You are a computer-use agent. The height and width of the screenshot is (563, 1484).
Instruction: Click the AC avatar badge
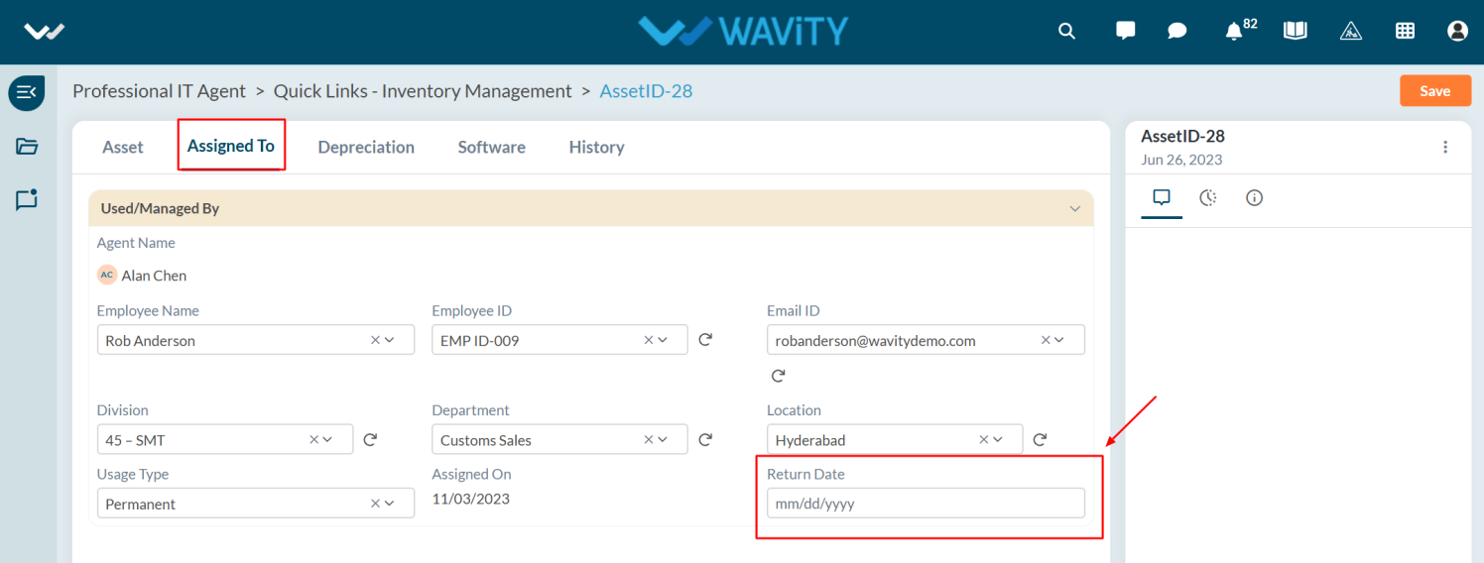[x=107, y=275]
